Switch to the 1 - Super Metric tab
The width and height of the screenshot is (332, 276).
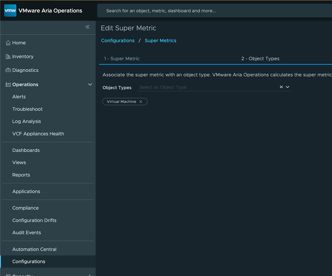[x=122, y=59]
